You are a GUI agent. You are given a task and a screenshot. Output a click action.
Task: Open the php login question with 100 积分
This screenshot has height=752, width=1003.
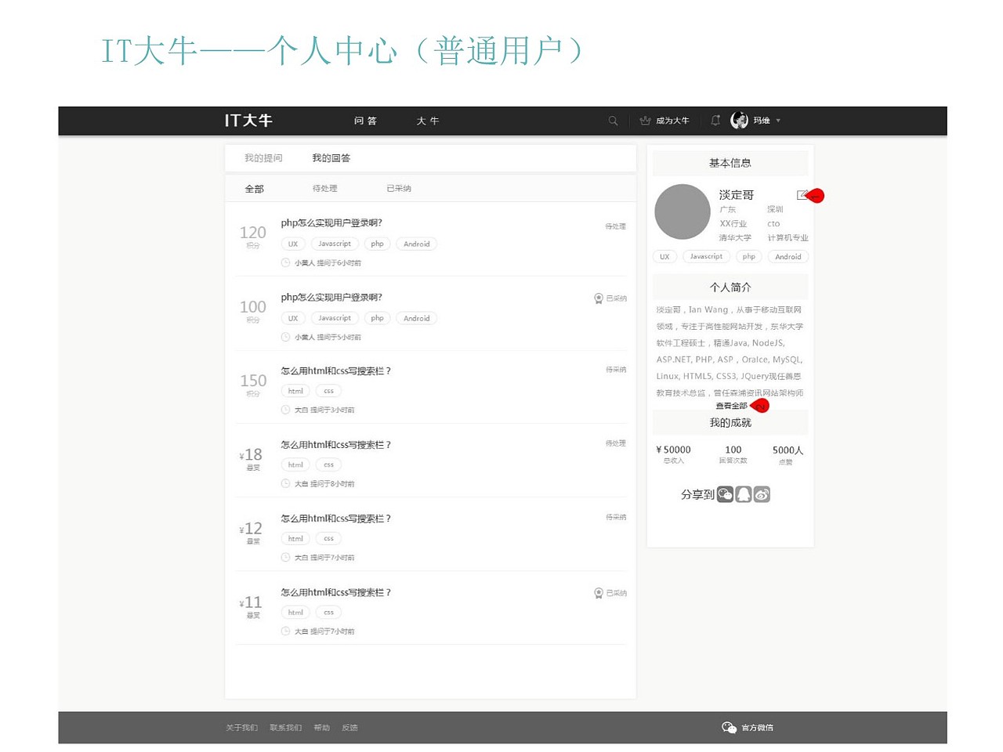click(x=331, y=298)
